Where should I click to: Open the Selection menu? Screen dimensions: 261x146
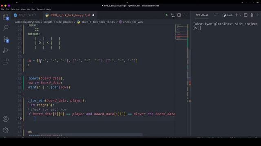(15, 9)
